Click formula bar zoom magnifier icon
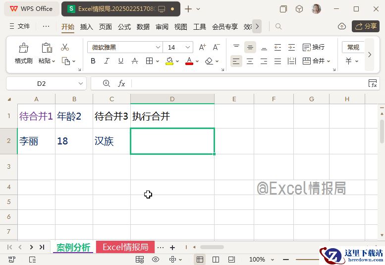 (107, 83)
